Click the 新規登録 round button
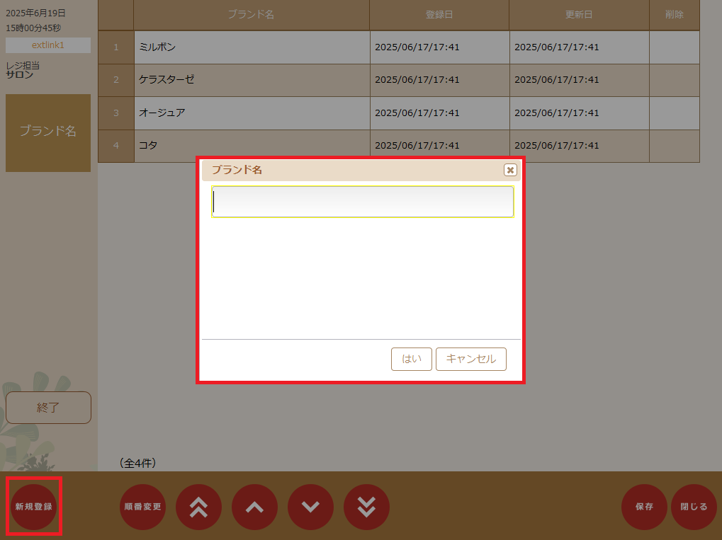 pos(33,507)
